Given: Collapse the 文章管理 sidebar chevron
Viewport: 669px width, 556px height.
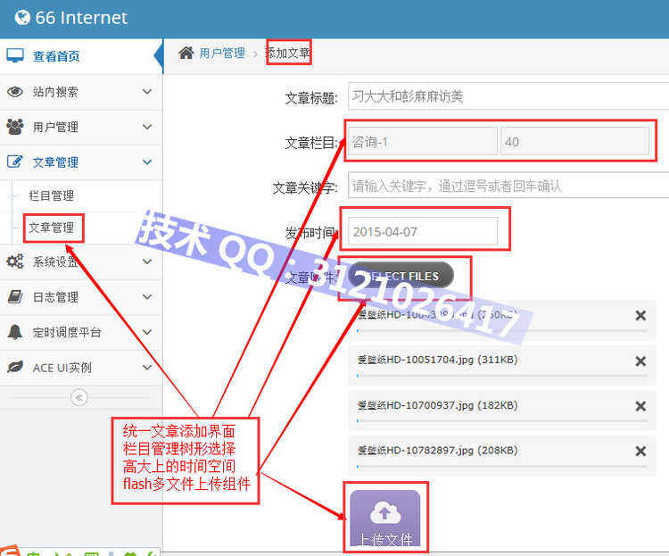Looking at the screenshot, I should (x=147, y=162).
